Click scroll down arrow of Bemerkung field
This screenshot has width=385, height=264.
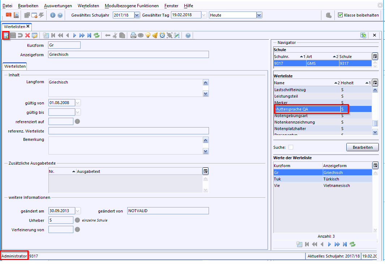(x=205, y=152)
